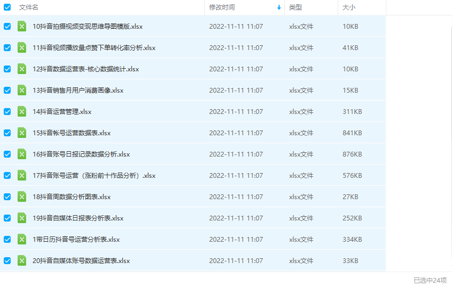
Task: Click xlsx文件 type of 15抖音帐号运营数据表
Action: pyautogui.click(x=301, y=133)
